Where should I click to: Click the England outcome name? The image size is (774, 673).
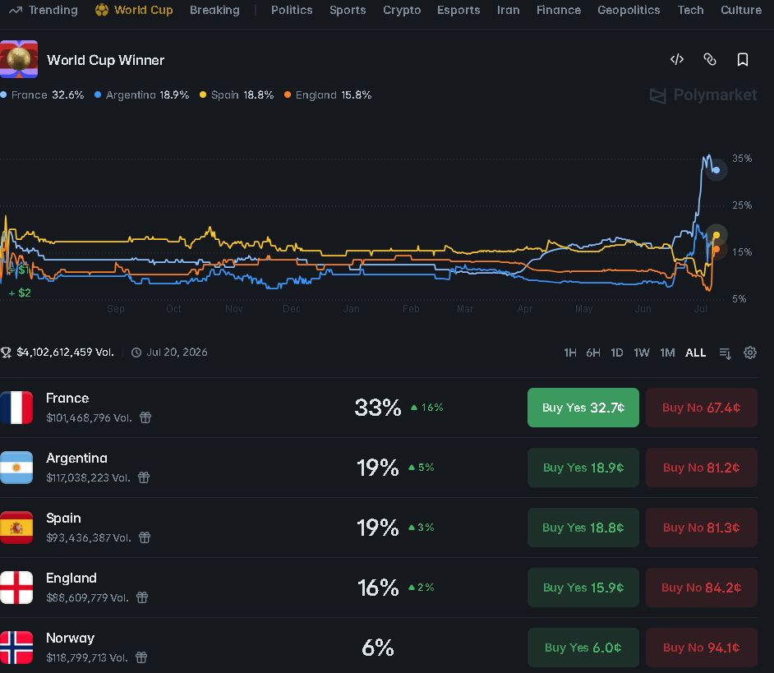click(71, 579)
